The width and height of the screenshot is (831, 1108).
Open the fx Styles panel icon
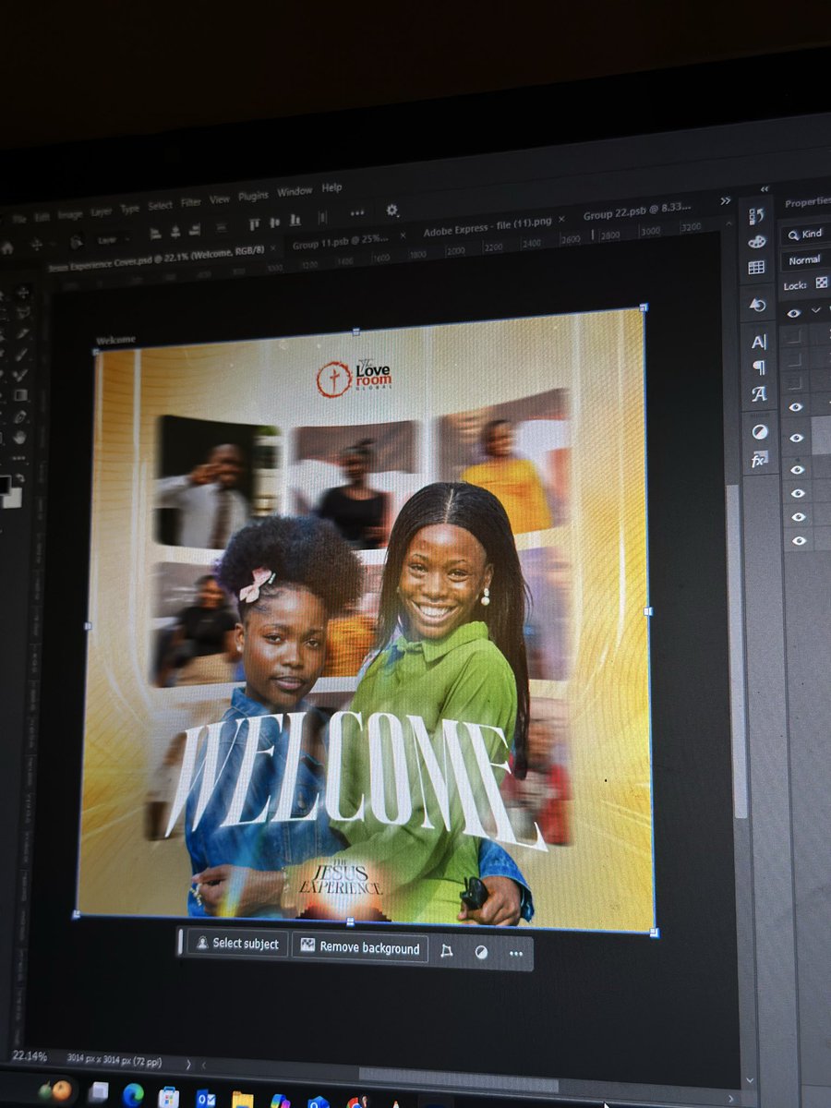click(760, 459)
